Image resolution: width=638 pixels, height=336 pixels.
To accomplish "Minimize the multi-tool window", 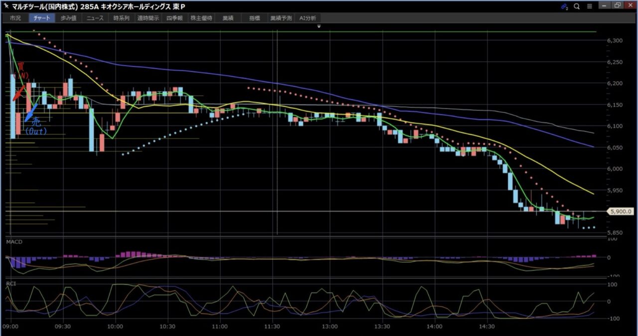I will [605, 5].
